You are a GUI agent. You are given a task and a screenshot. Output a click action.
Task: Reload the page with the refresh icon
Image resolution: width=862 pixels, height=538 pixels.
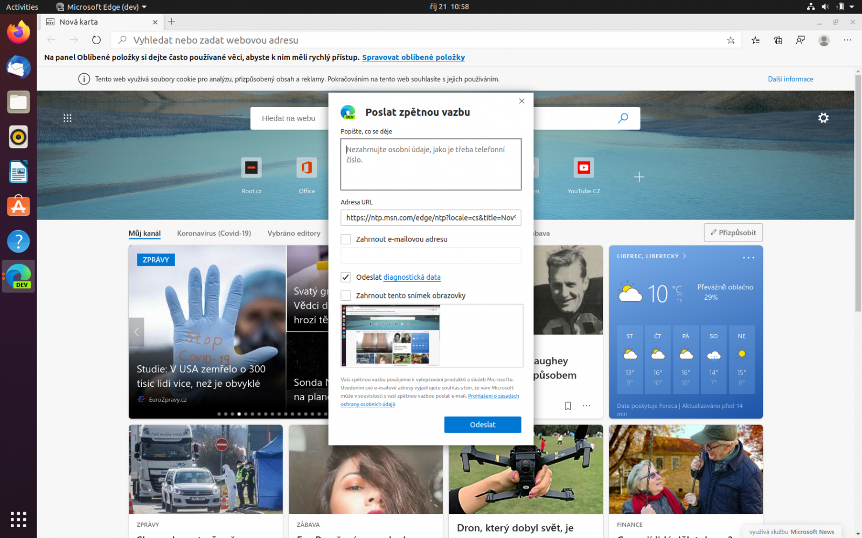coord(96,40)
